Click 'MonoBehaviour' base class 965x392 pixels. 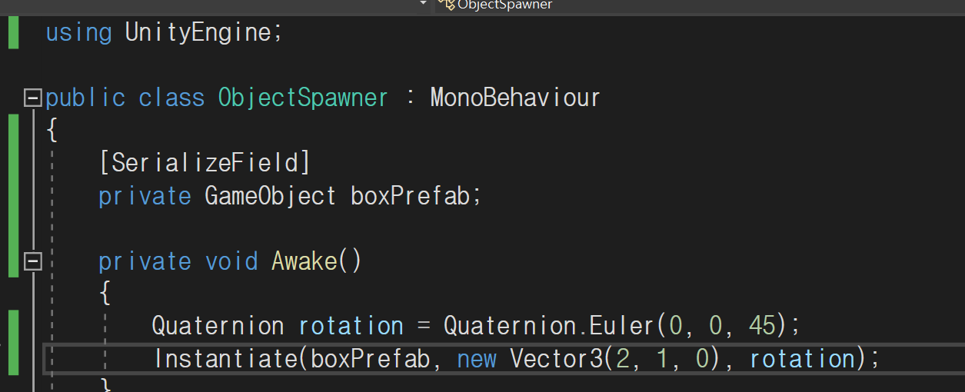[515, 98]
